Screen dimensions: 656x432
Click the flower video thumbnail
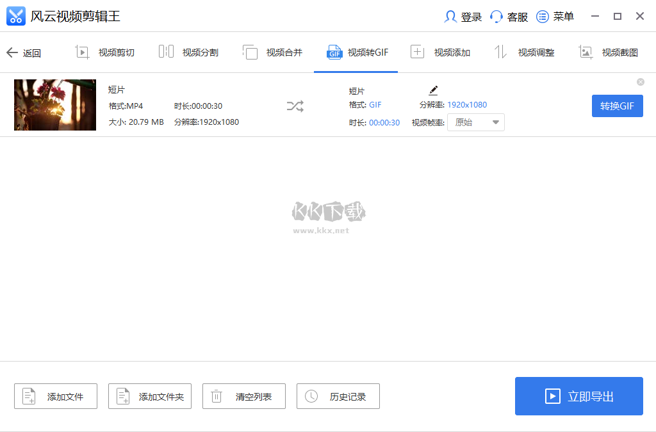[x=54, y=105]
